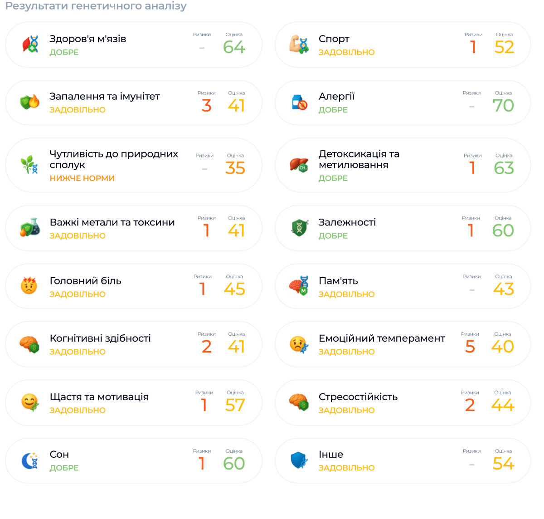The height and width of the screenshot is (519, 544).
Task: Open the Стресостійкість category title
Action: tap(358, 397)
